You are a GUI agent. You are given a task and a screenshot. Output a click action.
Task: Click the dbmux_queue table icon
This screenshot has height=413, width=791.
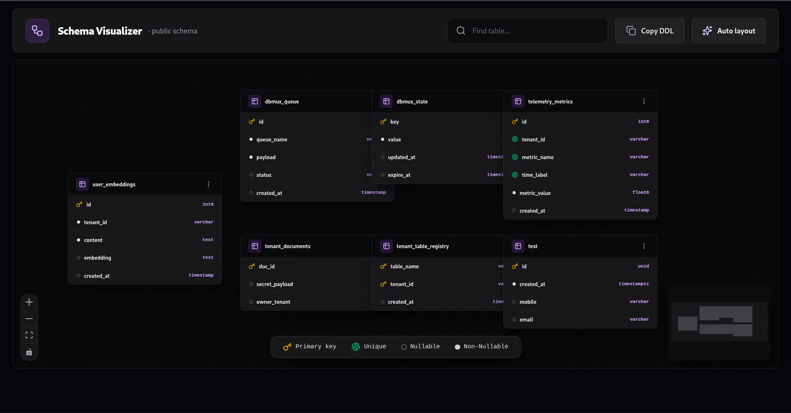click(255, 101)
